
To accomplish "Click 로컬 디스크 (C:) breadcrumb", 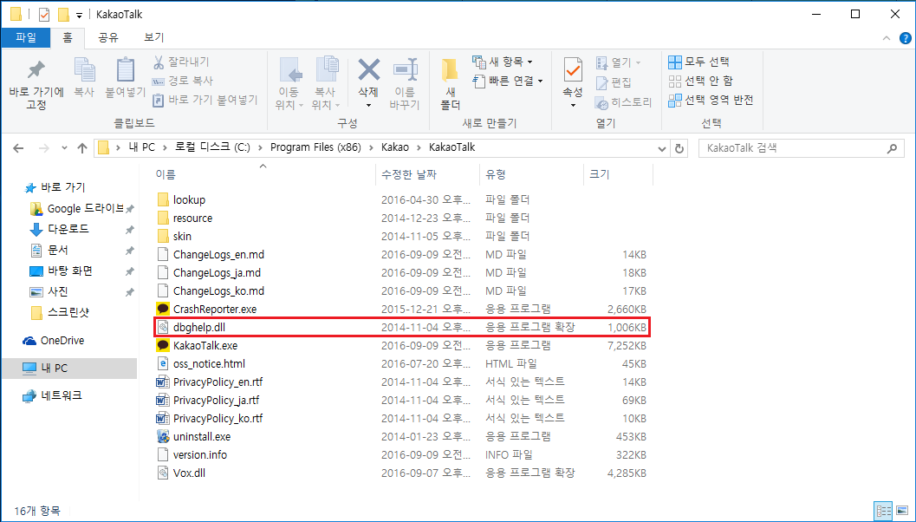I will pyautogui.click(x=212, y=147).
